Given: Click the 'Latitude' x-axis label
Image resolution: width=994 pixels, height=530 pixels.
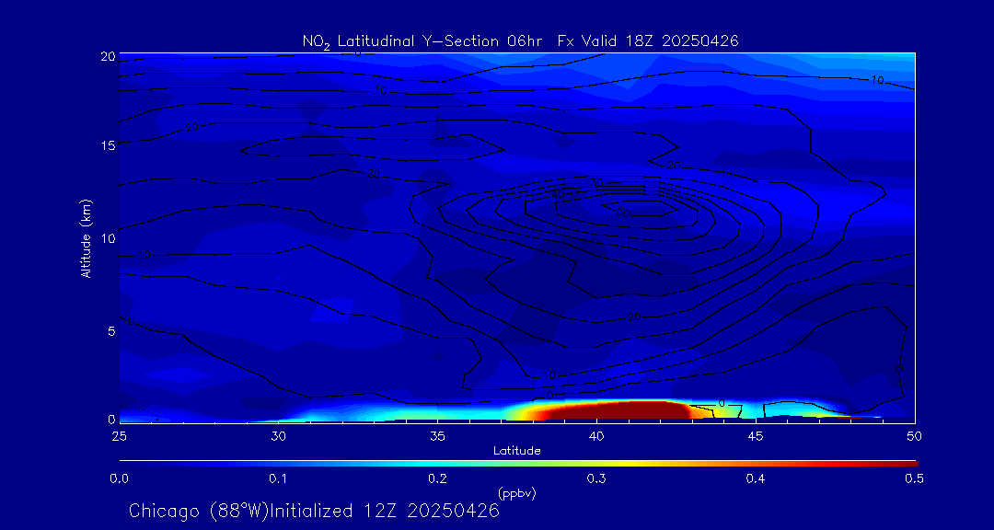Looking at the screenshot, I should click(x=516, y=451).
